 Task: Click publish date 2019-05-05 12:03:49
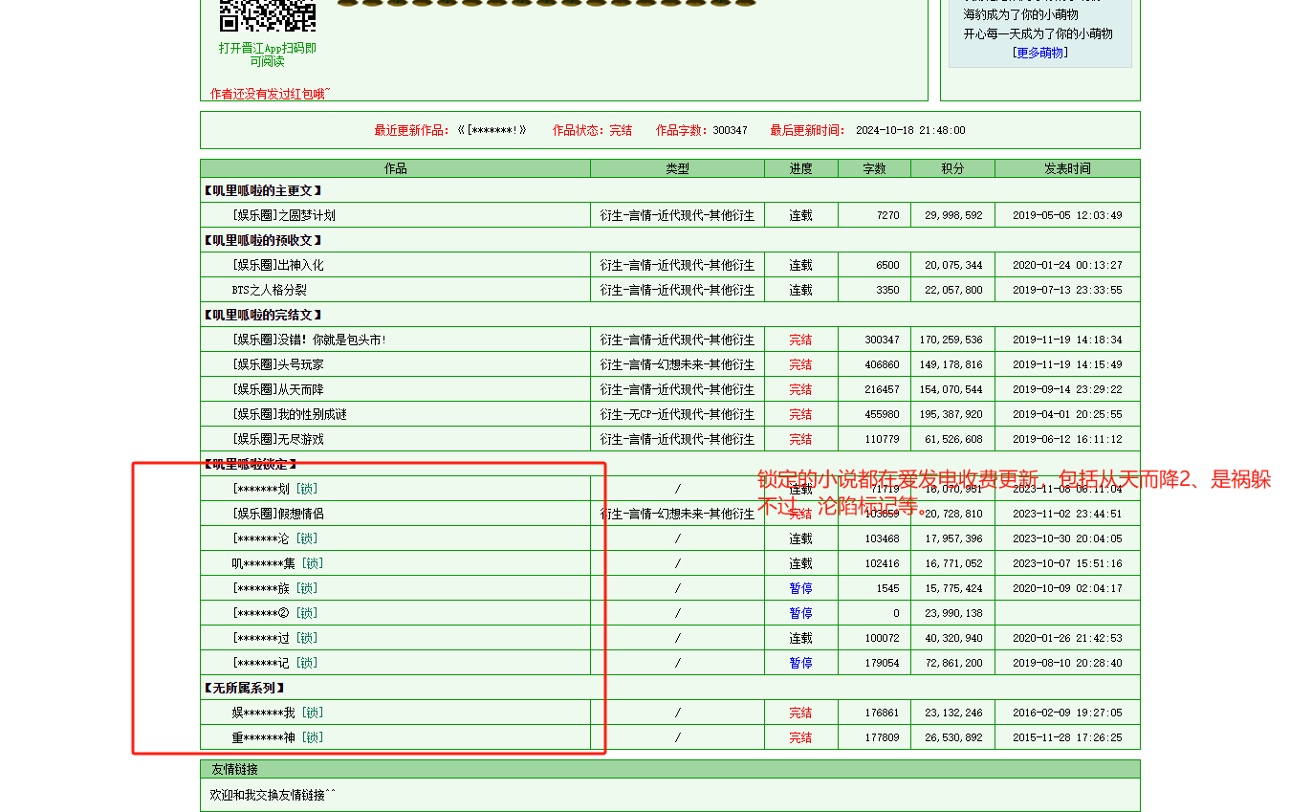[x=1067, y=215]
